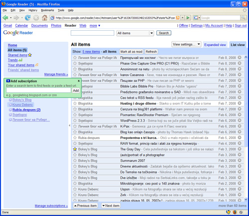Open original for 'WordPress 2.3.3' circle icon
The width and height of the screenshot is (249, 216).
[240, 120]
